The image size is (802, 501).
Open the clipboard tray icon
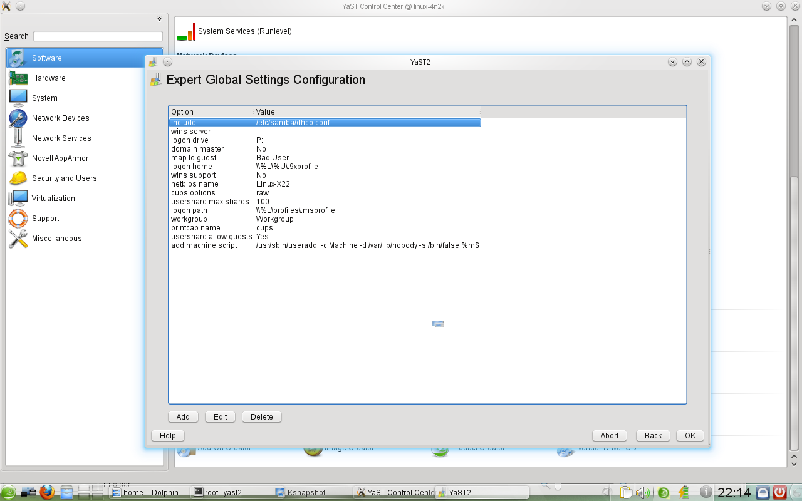625,492
